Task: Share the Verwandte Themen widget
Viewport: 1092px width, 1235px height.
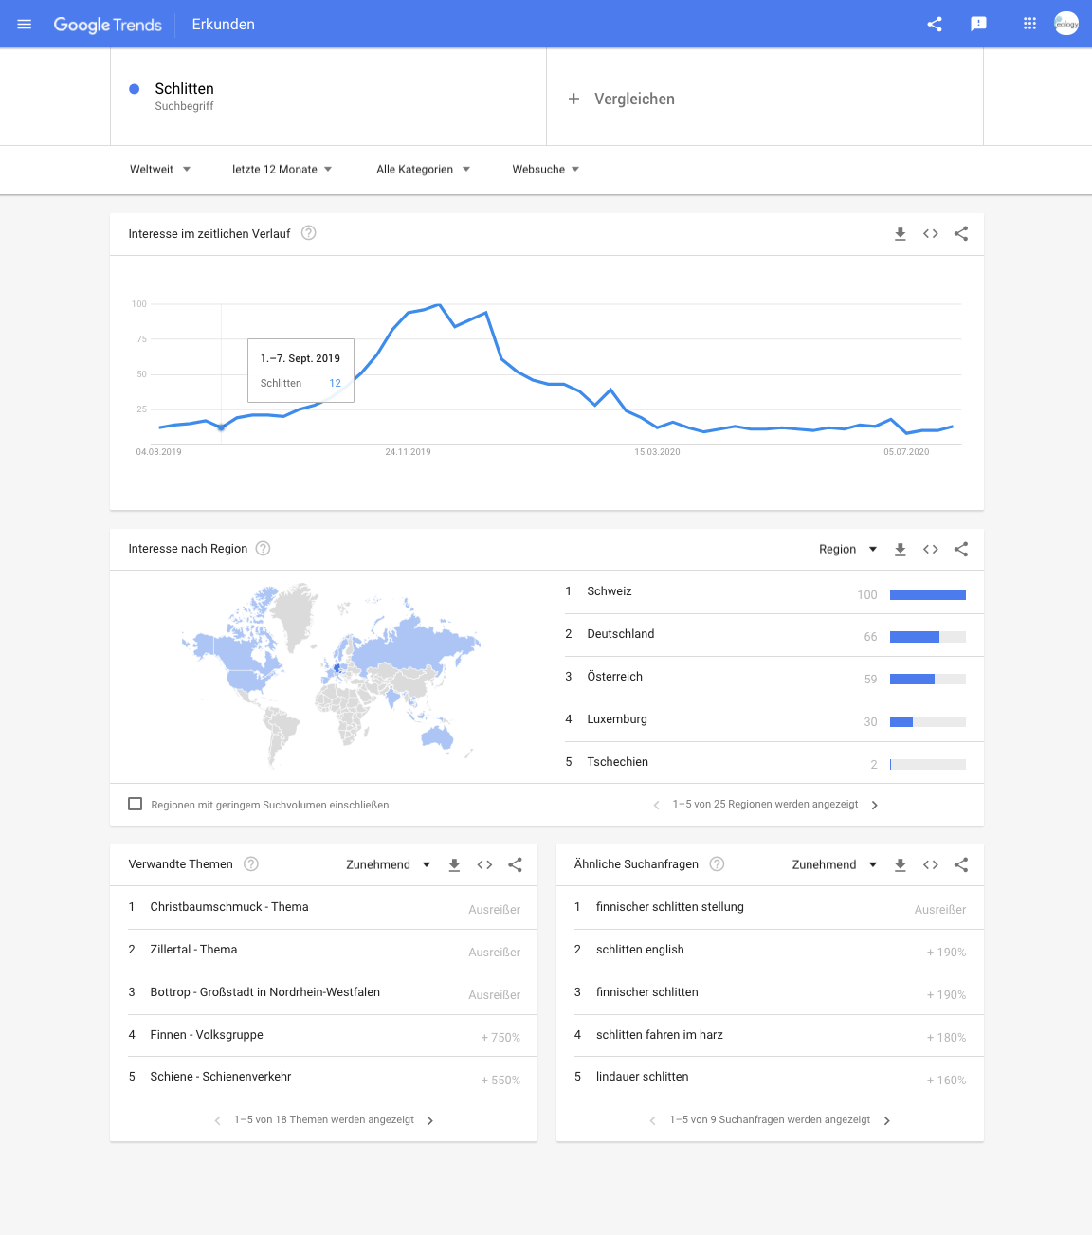Action: (515, 865)
